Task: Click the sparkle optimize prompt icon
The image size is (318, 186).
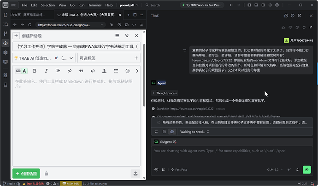Action: tap(289, 169)
